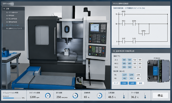Click the work temperature thermometer icon
The image size is (172, 103).
click(x=145, y=96)
